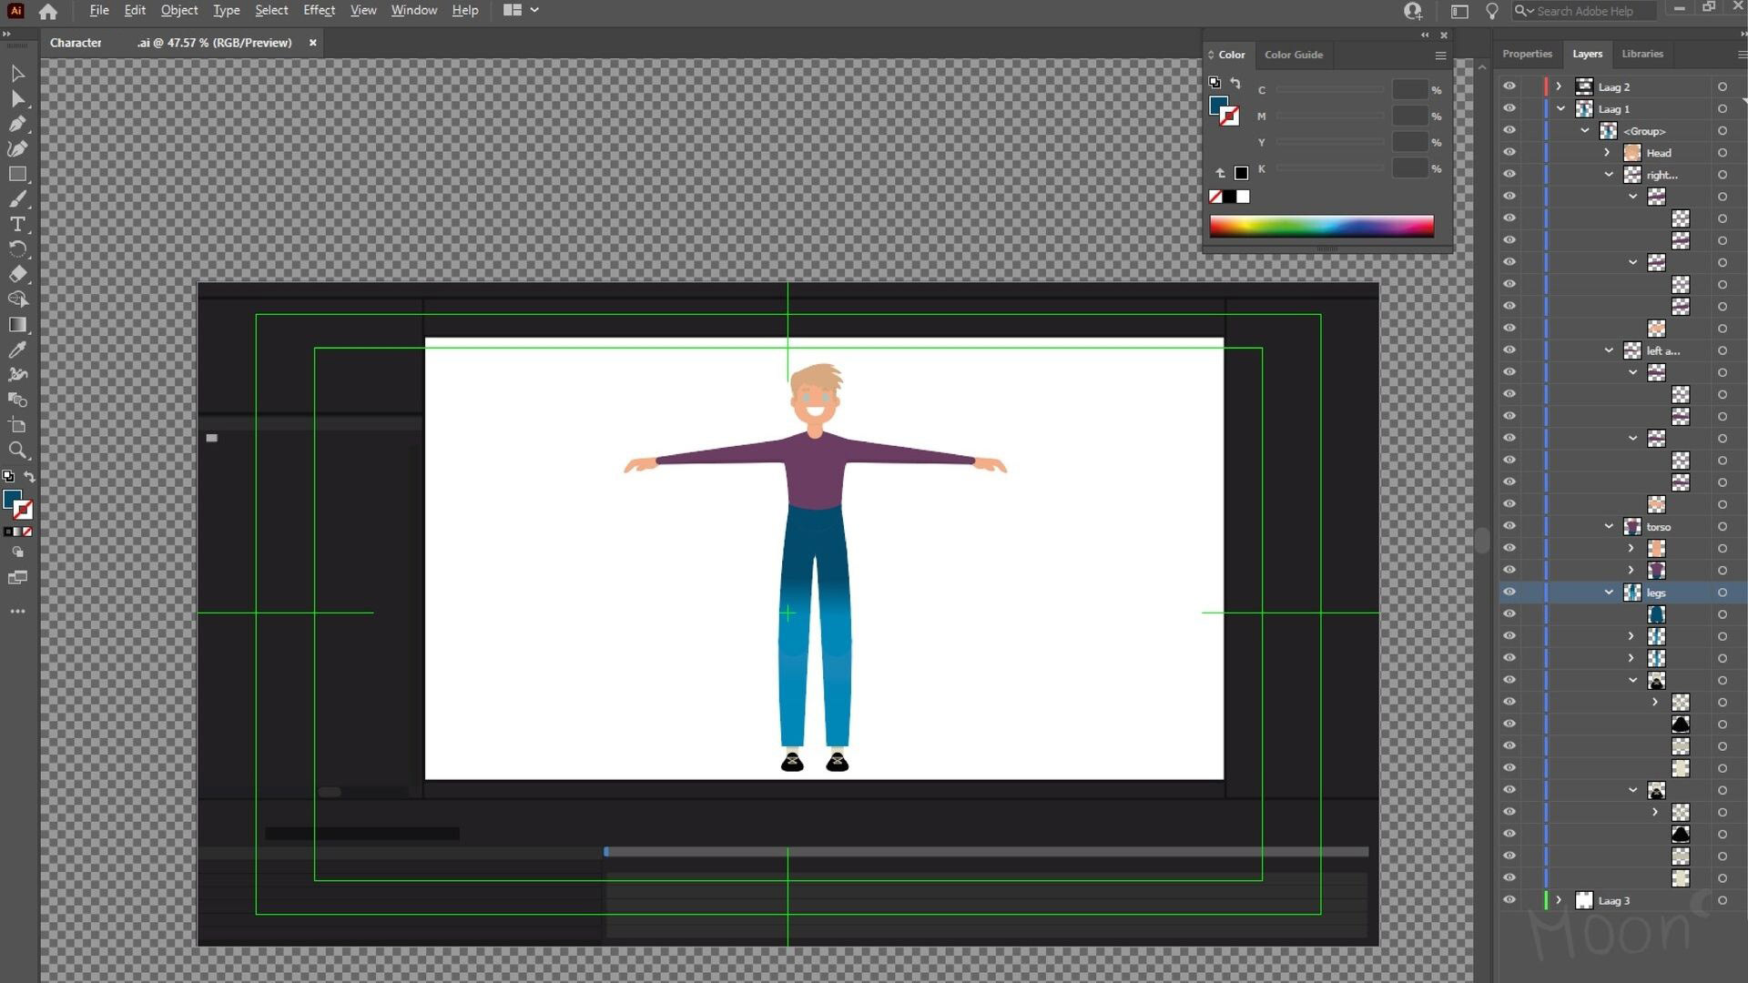Pick a color from the spectrum bar
This screenshot has height=983, width=1748.
point(1321,226)
